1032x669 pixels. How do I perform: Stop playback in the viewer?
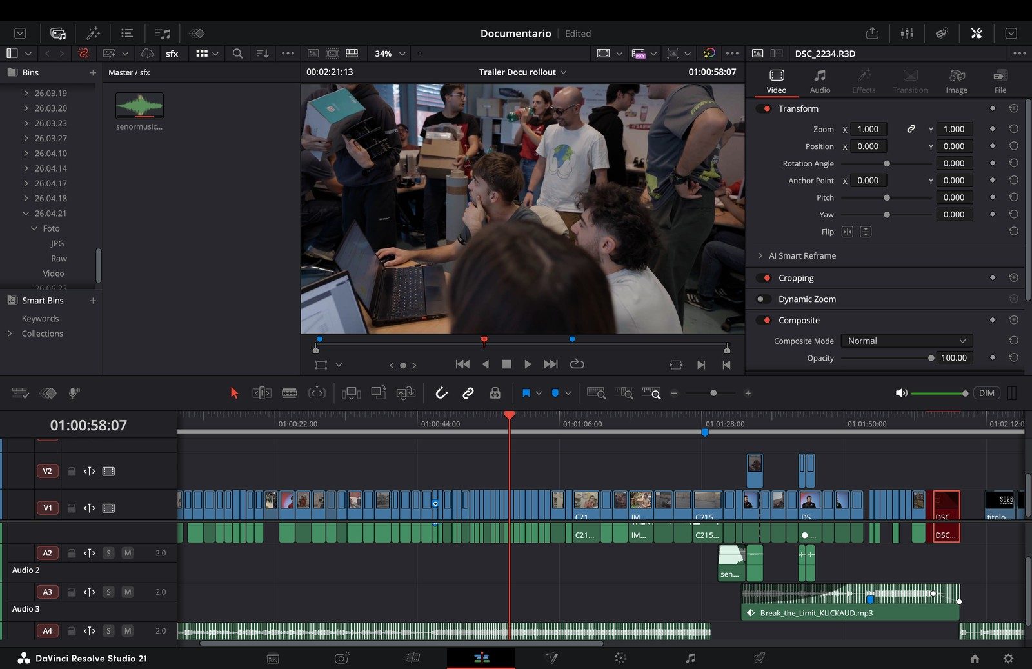coord(507,364)
